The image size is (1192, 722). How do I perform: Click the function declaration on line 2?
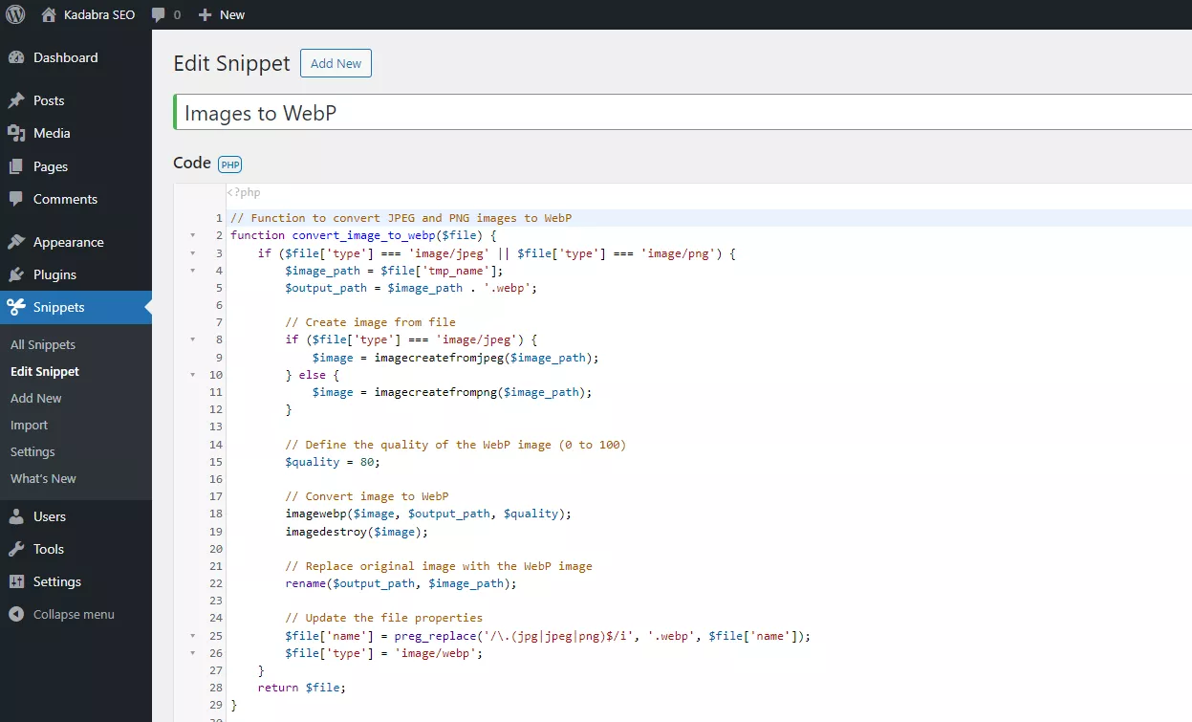pyautogui.click(x=363, y=235)
